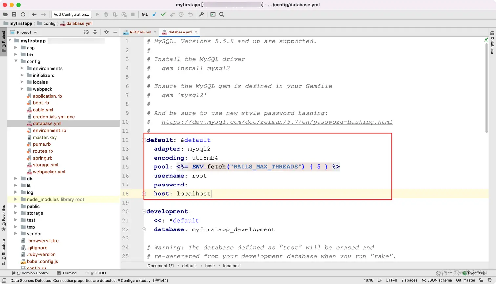Collapse the config folder
Screen dimensions: 496x284
[x=16, y=61]
